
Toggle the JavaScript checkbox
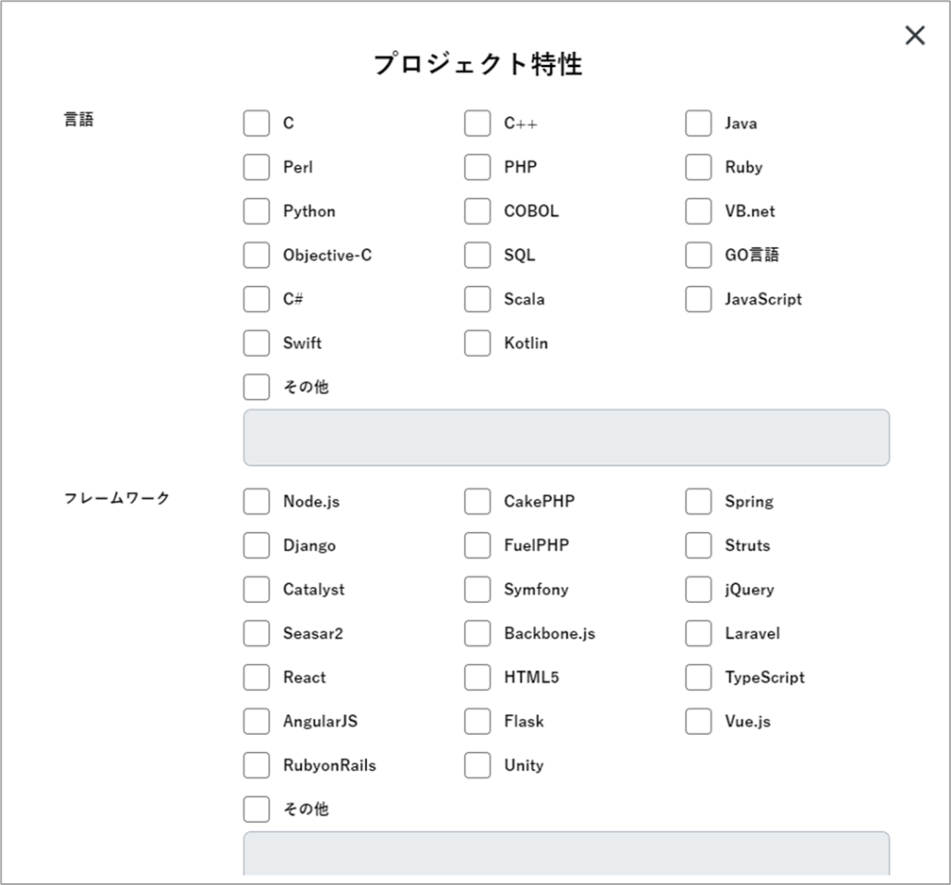[698, 299]
